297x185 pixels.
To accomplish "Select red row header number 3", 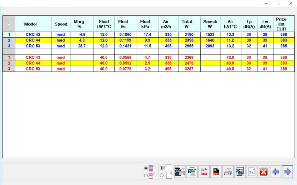I will pyautogui.click(x=9, y=69).
